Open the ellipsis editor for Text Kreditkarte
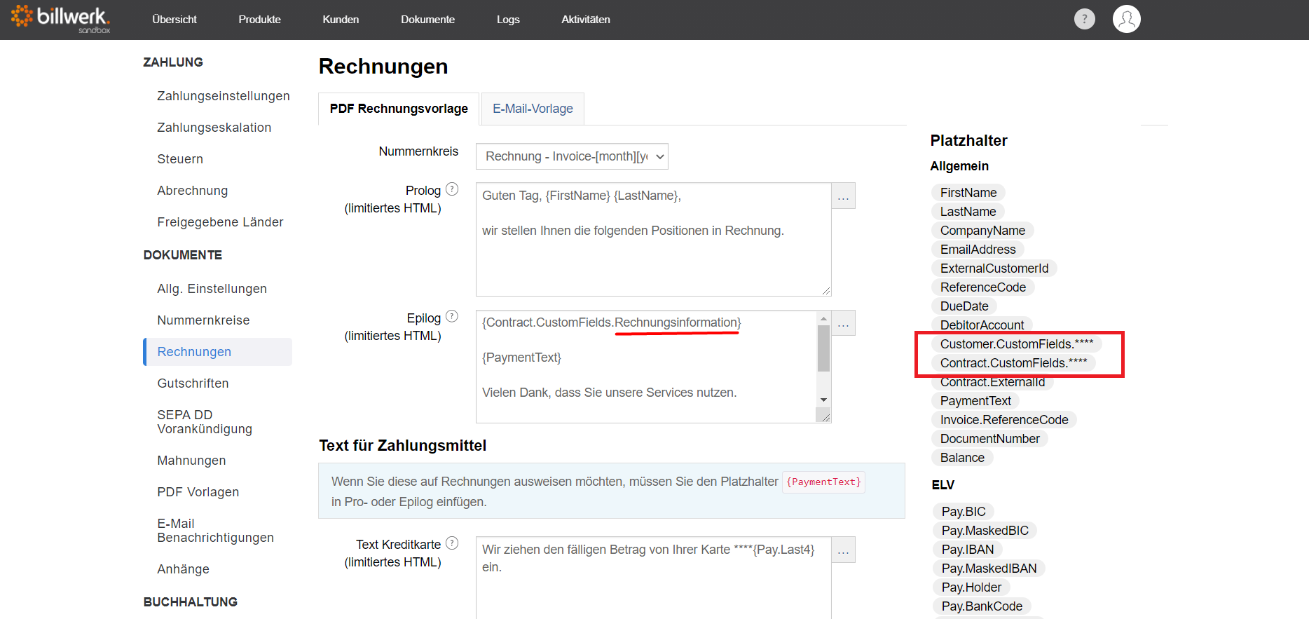This screenshot has width=1309, height=619. 843,550
